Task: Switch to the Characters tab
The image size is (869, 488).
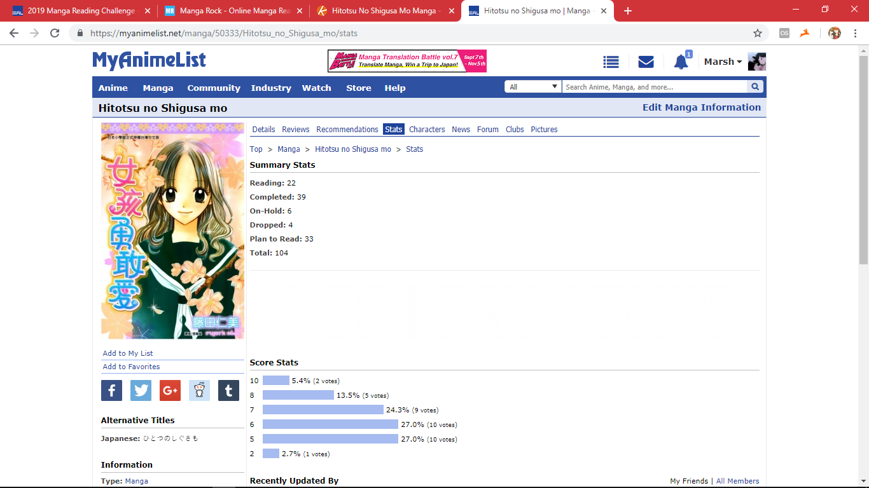Action: [427, 129]
